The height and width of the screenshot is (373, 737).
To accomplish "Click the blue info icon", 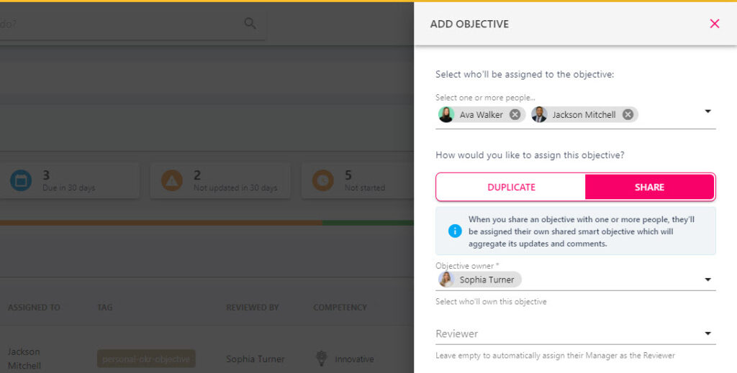I will (455, 231).
